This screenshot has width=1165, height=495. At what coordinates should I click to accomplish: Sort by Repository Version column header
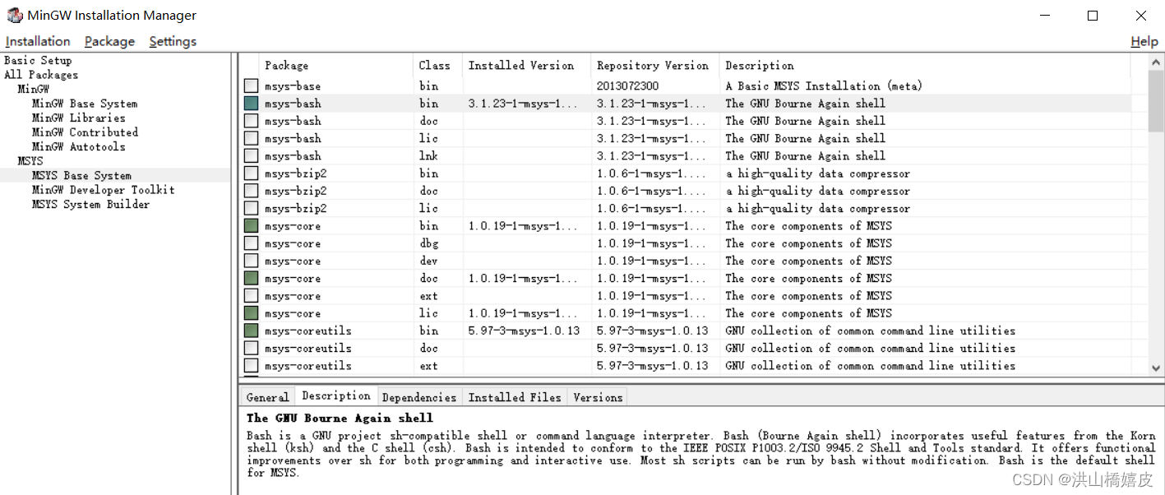[655, 65]
